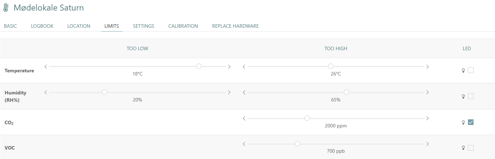The image size is (495, 159).
Task: Click the lightbulb icon in Humidity row
Action: click(x=463, y=96)
